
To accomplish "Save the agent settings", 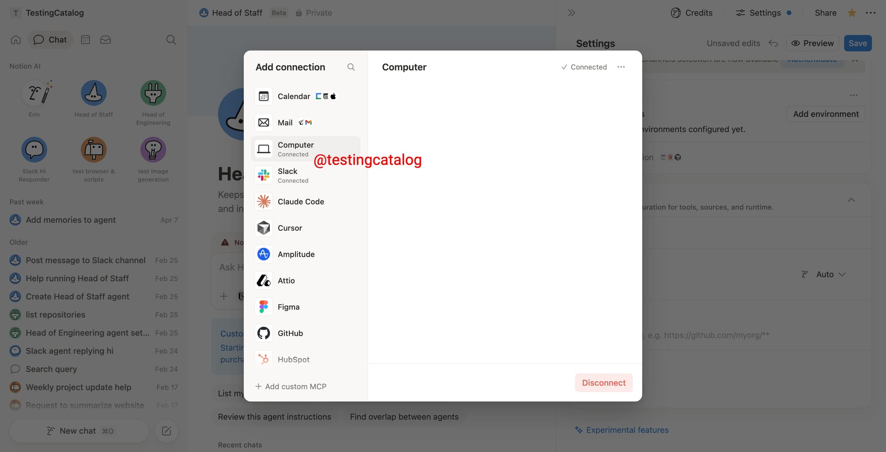I will click(x=858, y=43).
